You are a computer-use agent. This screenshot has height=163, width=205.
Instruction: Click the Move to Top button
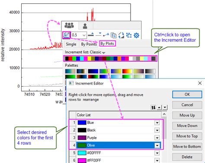coord(187,136)
